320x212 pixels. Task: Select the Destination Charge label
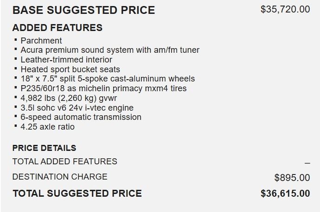[x=60, y=177]
